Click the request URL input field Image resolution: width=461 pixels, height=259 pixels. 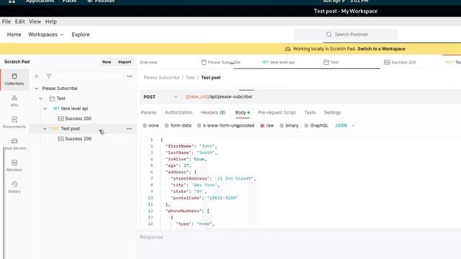click(322, 96)
